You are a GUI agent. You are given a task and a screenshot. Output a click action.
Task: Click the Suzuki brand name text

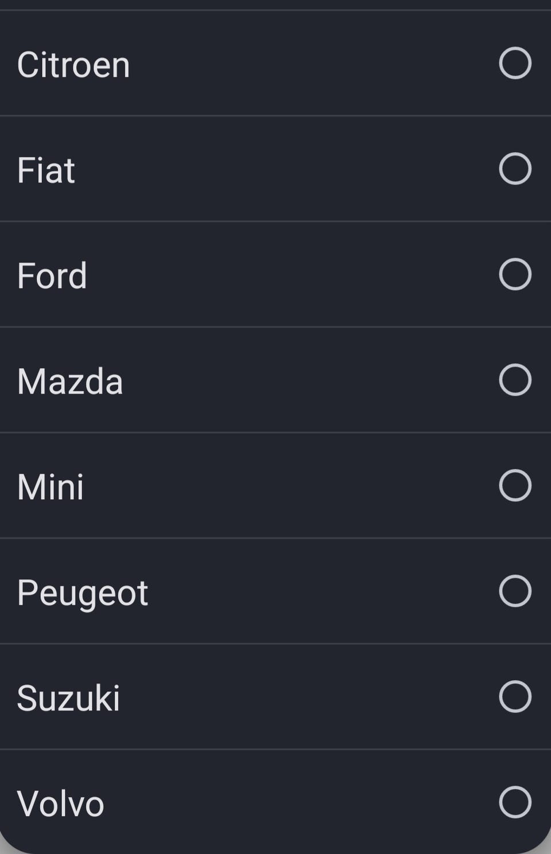(68, 698)
